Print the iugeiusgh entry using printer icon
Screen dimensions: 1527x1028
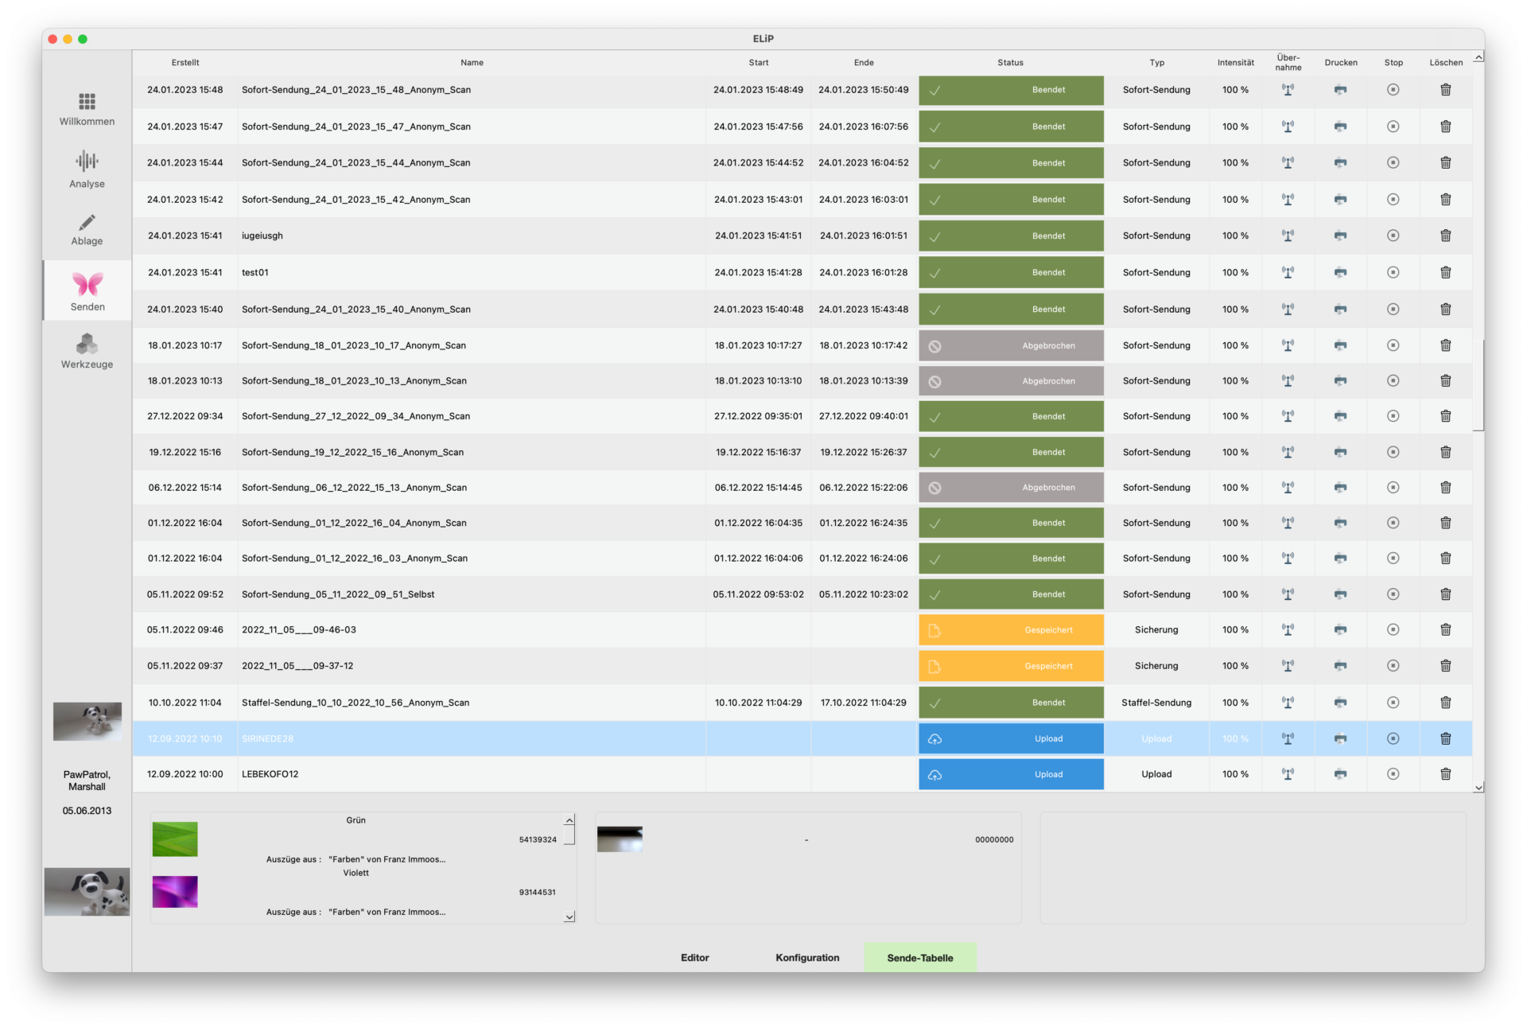click(1340, 236)
